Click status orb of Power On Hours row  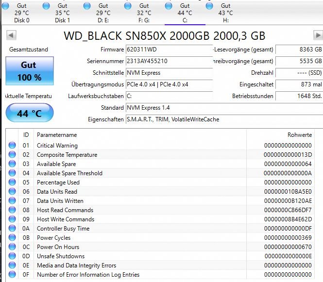(12, 247)
